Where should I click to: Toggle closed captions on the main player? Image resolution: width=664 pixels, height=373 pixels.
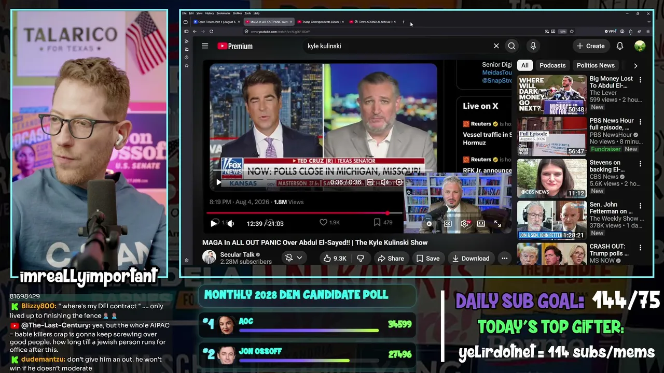point(448,224)
